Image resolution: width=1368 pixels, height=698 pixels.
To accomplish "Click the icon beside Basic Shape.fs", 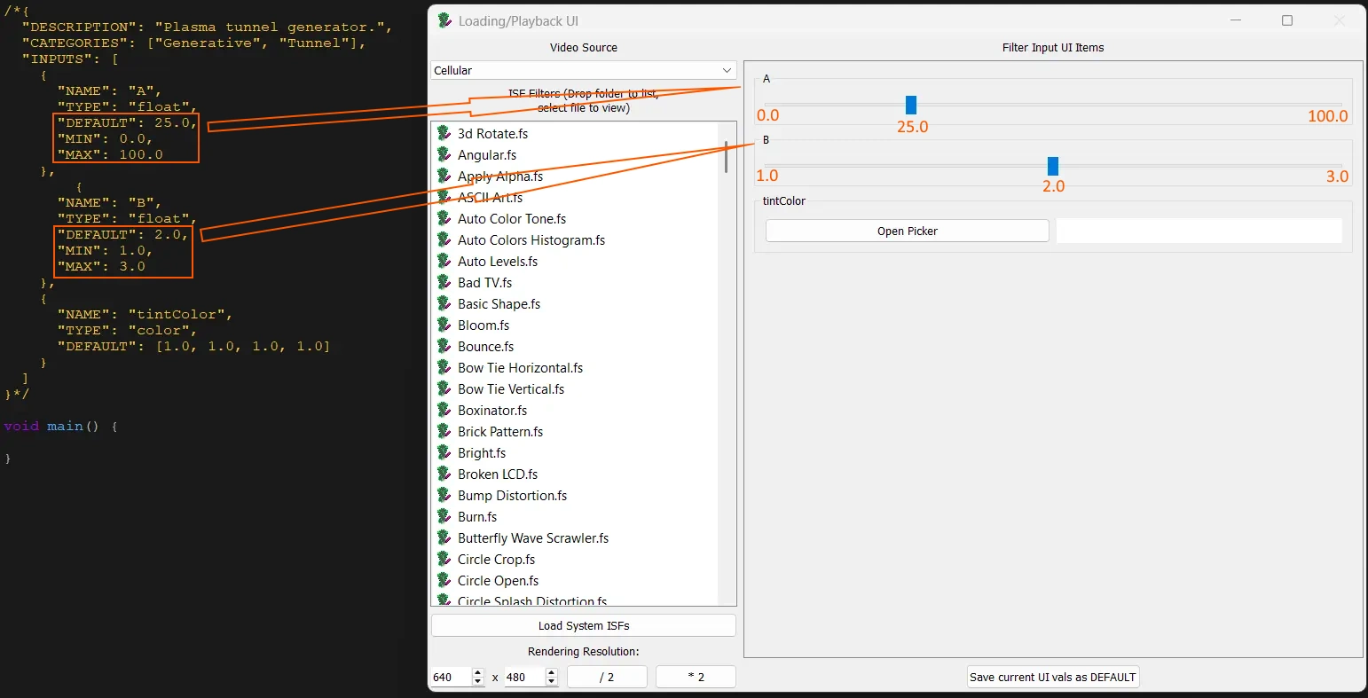I will (444, 303).
